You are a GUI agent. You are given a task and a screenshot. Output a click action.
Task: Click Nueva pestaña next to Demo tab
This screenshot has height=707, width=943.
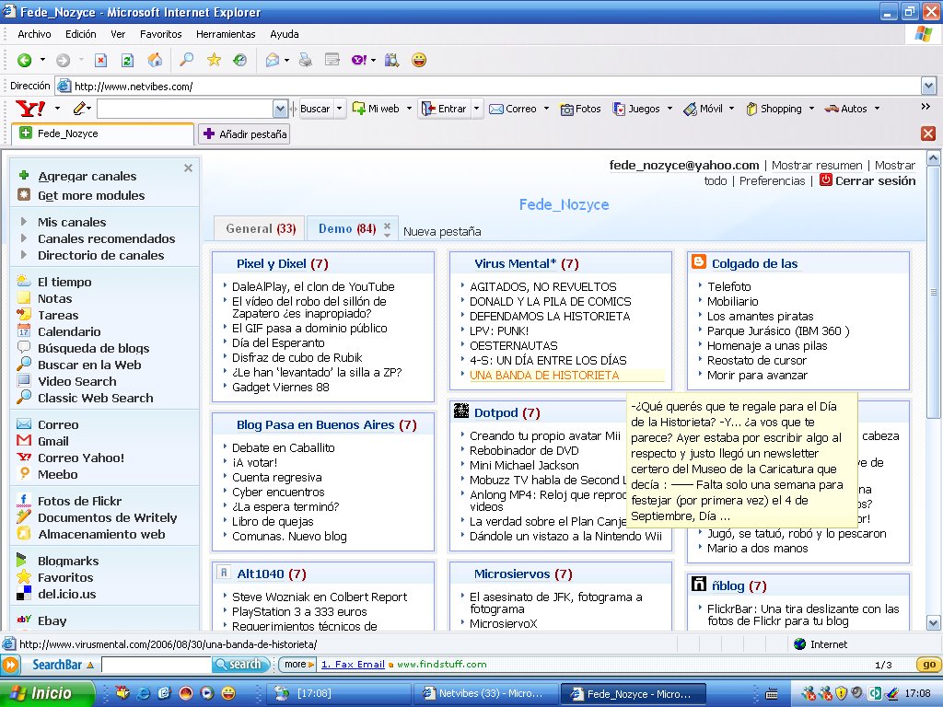point(442,231)
